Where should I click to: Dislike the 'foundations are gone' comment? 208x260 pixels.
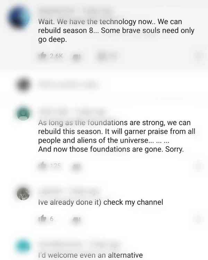pyautogui.click(x=77, y=167)
